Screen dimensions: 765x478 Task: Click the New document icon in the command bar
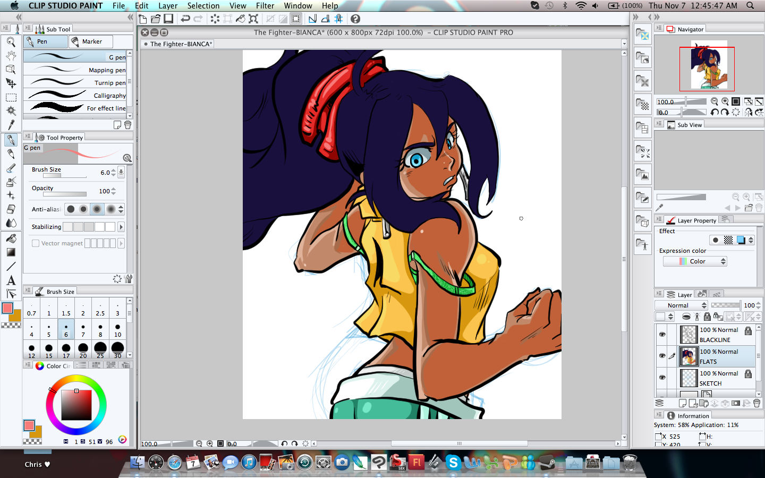click(142, 19)
